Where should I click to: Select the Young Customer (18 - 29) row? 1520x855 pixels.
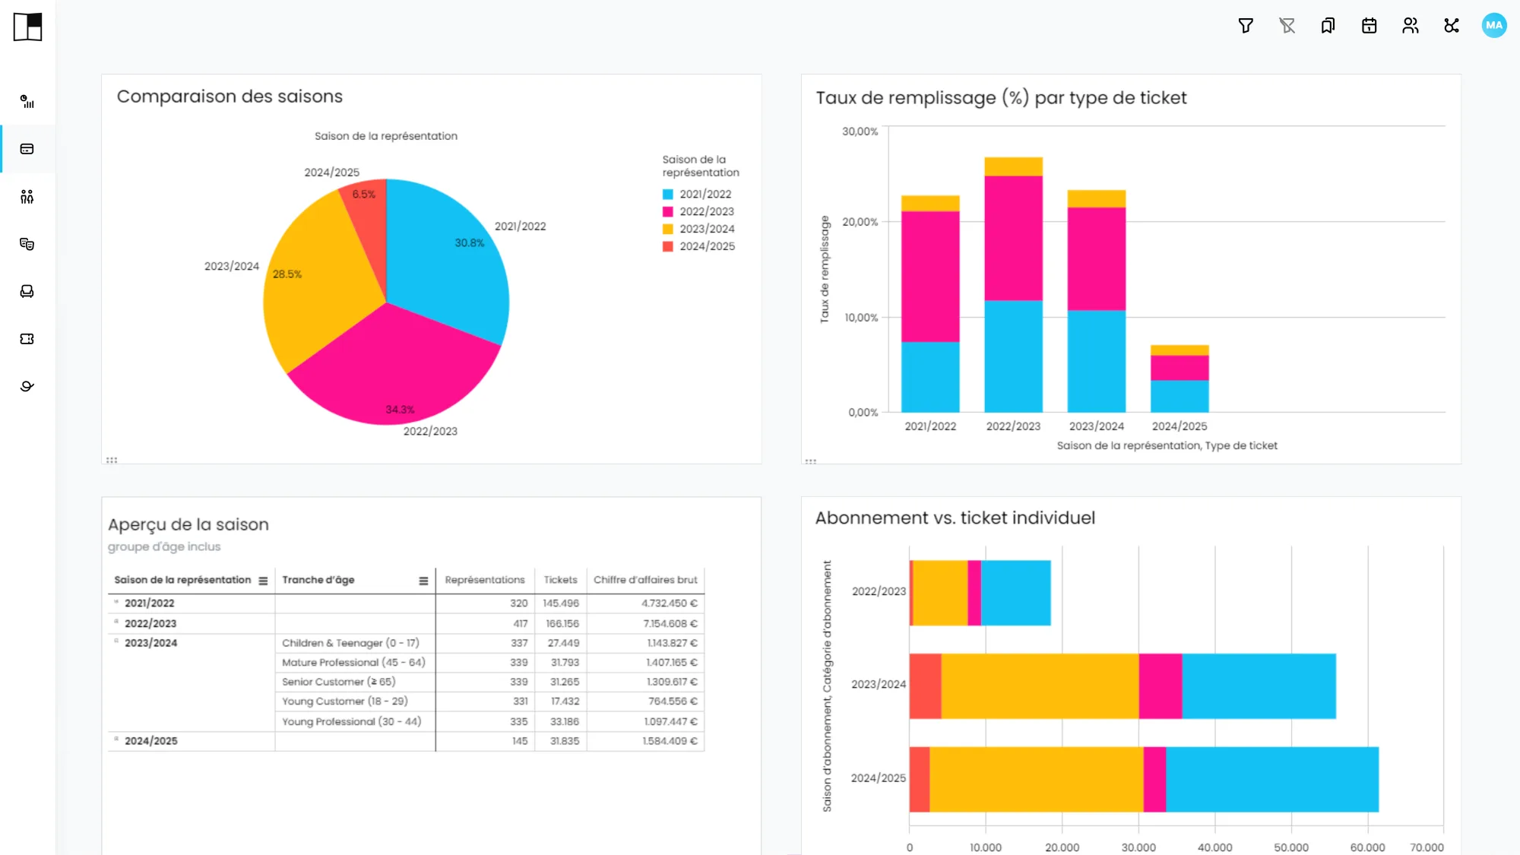[x=489, y=701]
